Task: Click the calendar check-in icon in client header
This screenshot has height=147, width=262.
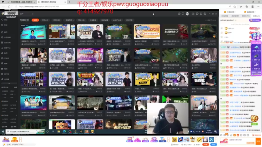Action: [193, 14]
